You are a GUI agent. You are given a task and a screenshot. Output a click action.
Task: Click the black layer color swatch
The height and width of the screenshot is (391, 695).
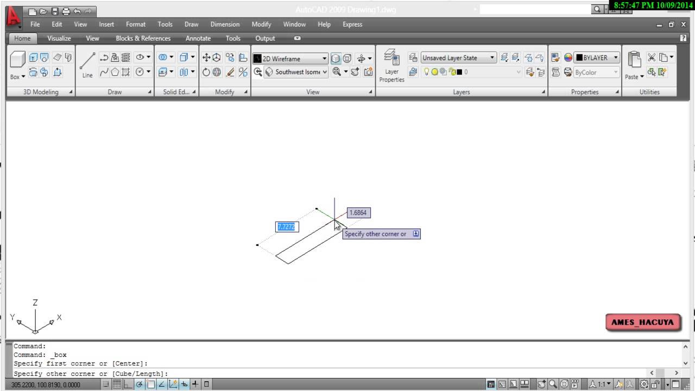[x=459, y=72]
